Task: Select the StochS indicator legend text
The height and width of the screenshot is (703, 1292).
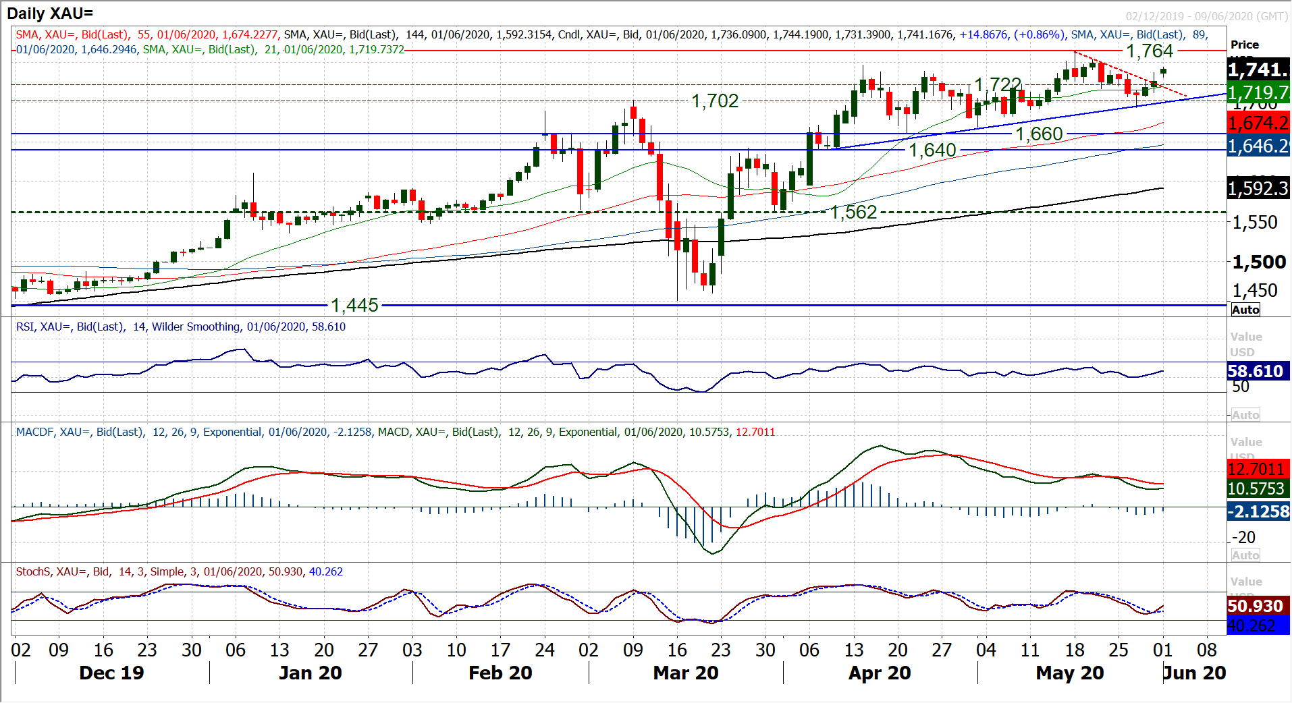Action: [x=179, y=571]
